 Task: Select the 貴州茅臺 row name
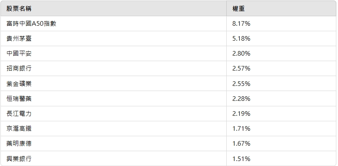click(x=19, y=39)
